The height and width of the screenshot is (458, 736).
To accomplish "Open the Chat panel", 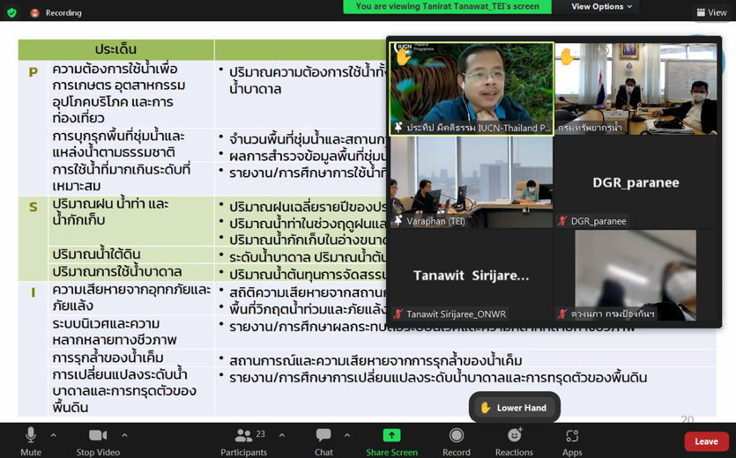I will pyautogui.click(x=323, y=436).
